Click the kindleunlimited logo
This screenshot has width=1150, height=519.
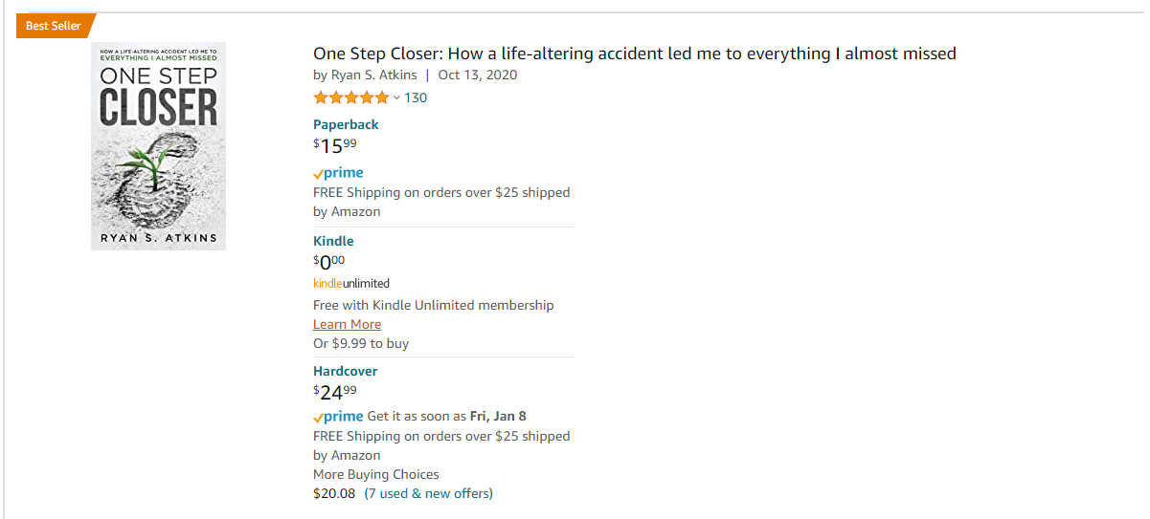[x=351, y=283]
